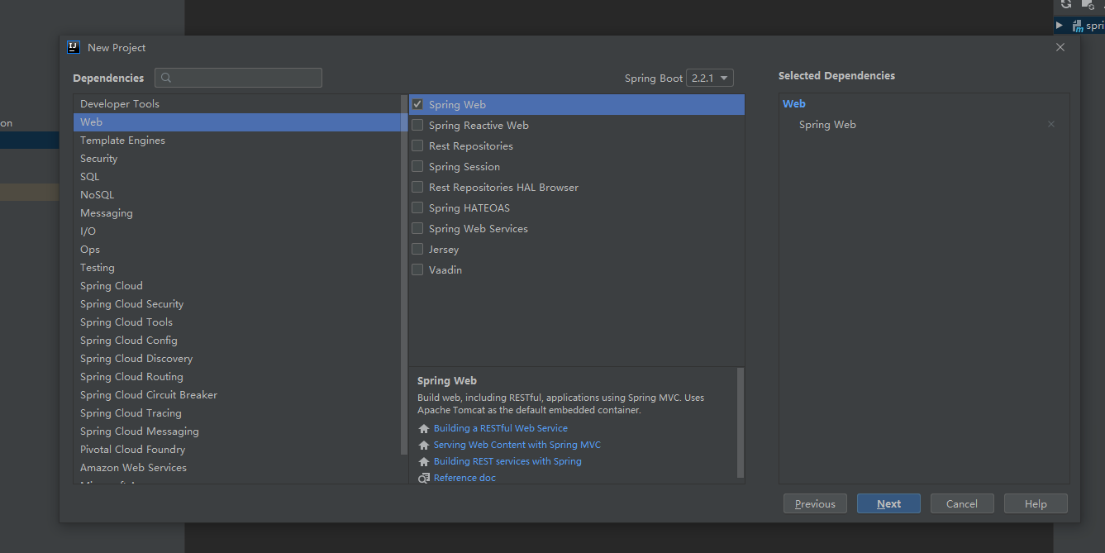Open Template Engines category
The height and width of the screenshot is (553, 1105).
(x=237, y=141)
